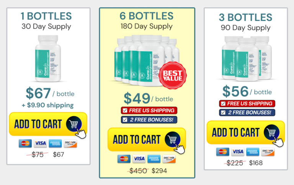Click American Express icon under 6 Bottles offer

(154, 159)
